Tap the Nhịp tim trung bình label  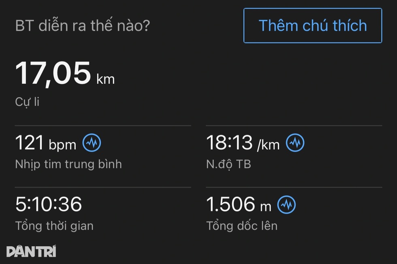[x=68, y=164]
